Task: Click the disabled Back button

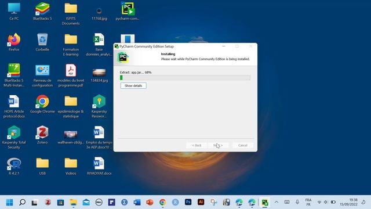Action: point(197,145)
